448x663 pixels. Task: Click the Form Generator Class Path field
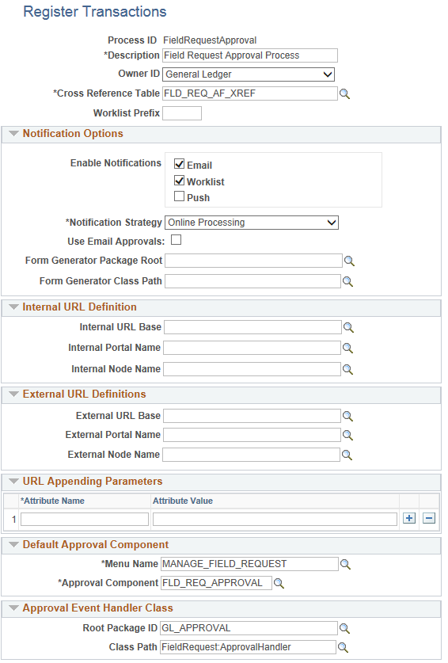(252, 281)
